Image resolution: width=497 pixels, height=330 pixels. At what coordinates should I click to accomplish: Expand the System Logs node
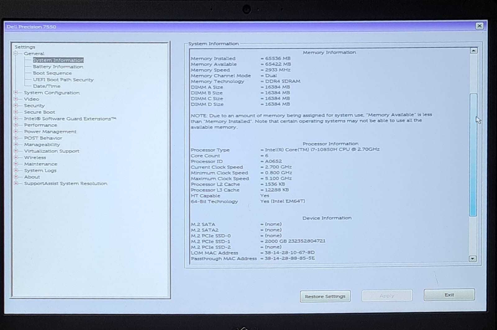coord(16,170)
